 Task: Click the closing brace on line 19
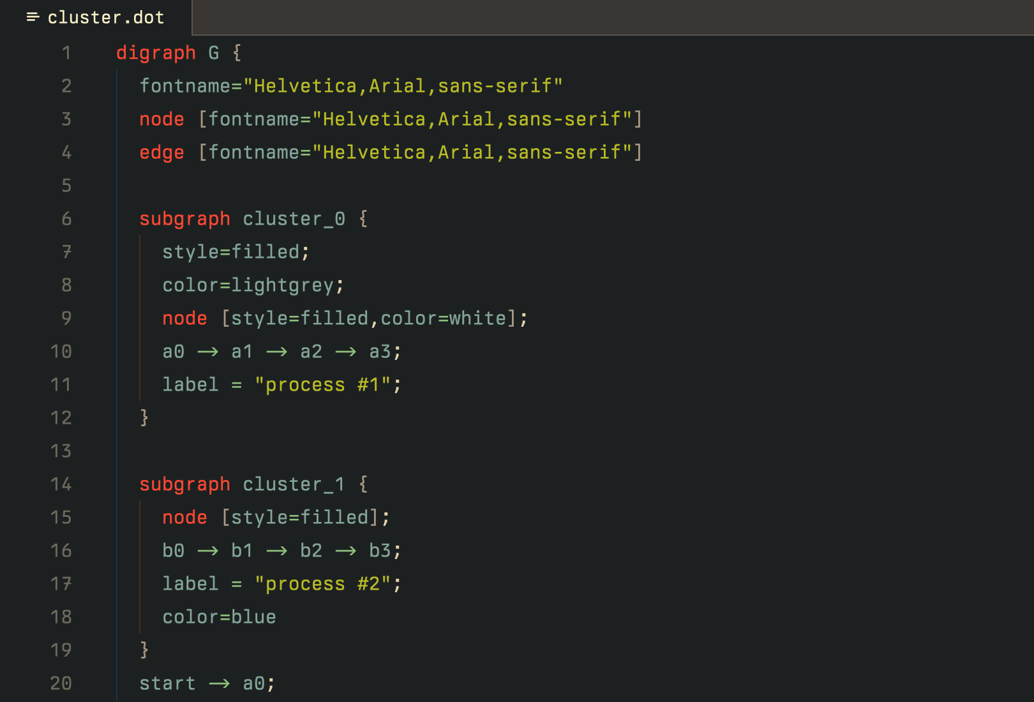point(144,650)
